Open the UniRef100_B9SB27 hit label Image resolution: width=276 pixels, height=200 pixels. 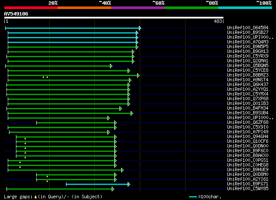pyautogui.click(x=248, y=32)
